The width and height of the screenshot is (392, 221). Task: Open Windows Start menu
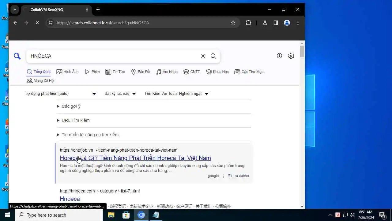(7, 215)
